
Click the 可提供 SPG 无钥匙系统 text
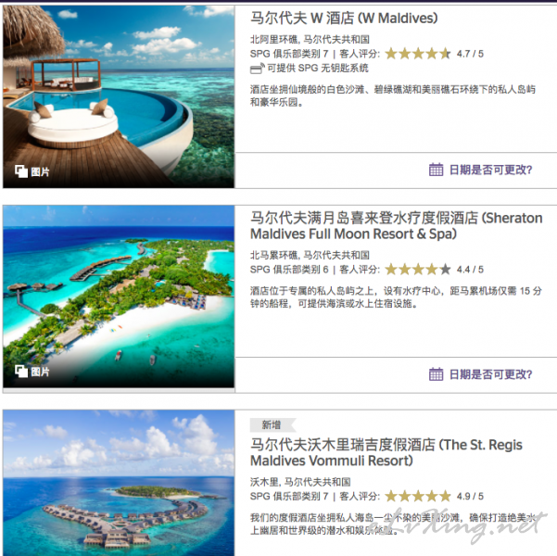(x=318, y=69)
